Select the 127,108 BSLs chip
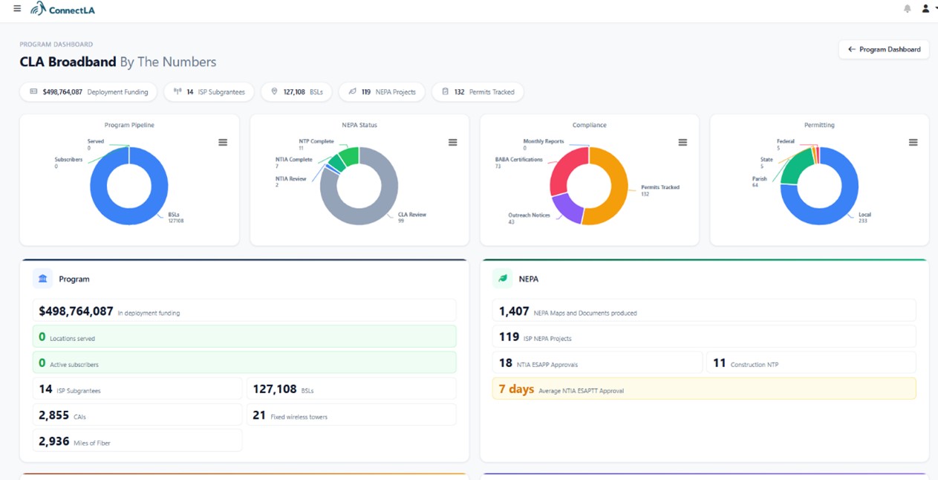938x480 pixels. coord(296,92)
